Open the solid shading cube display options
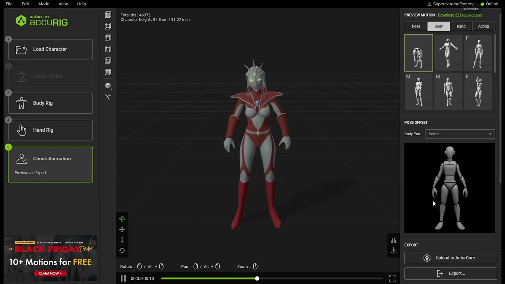The image size is (505, 284). pos(108,86)
